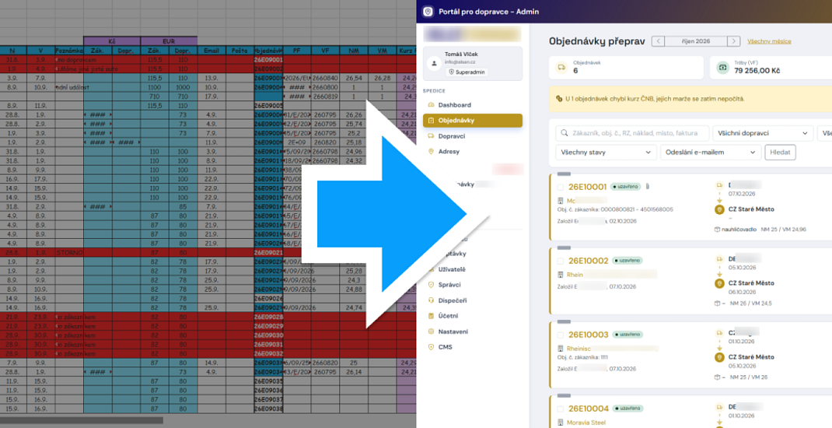Screen dimensions: 832x428
Task: Click the EUR header cell in the spreadsheet
Action: (x=169, y=41)
